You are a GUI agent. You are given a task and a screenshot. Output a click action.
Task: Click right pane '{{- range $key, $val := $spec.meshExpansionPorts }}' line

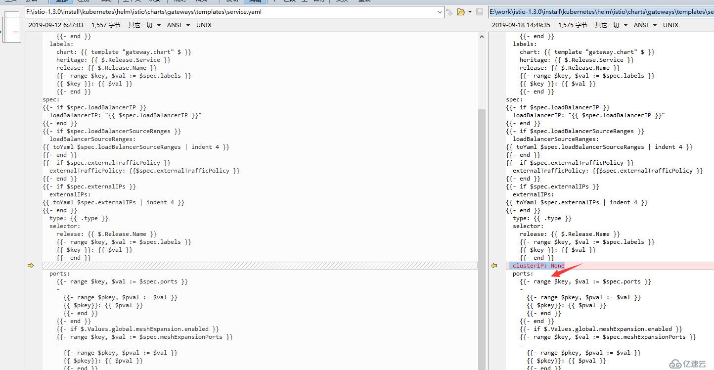[x=608, y=337]
